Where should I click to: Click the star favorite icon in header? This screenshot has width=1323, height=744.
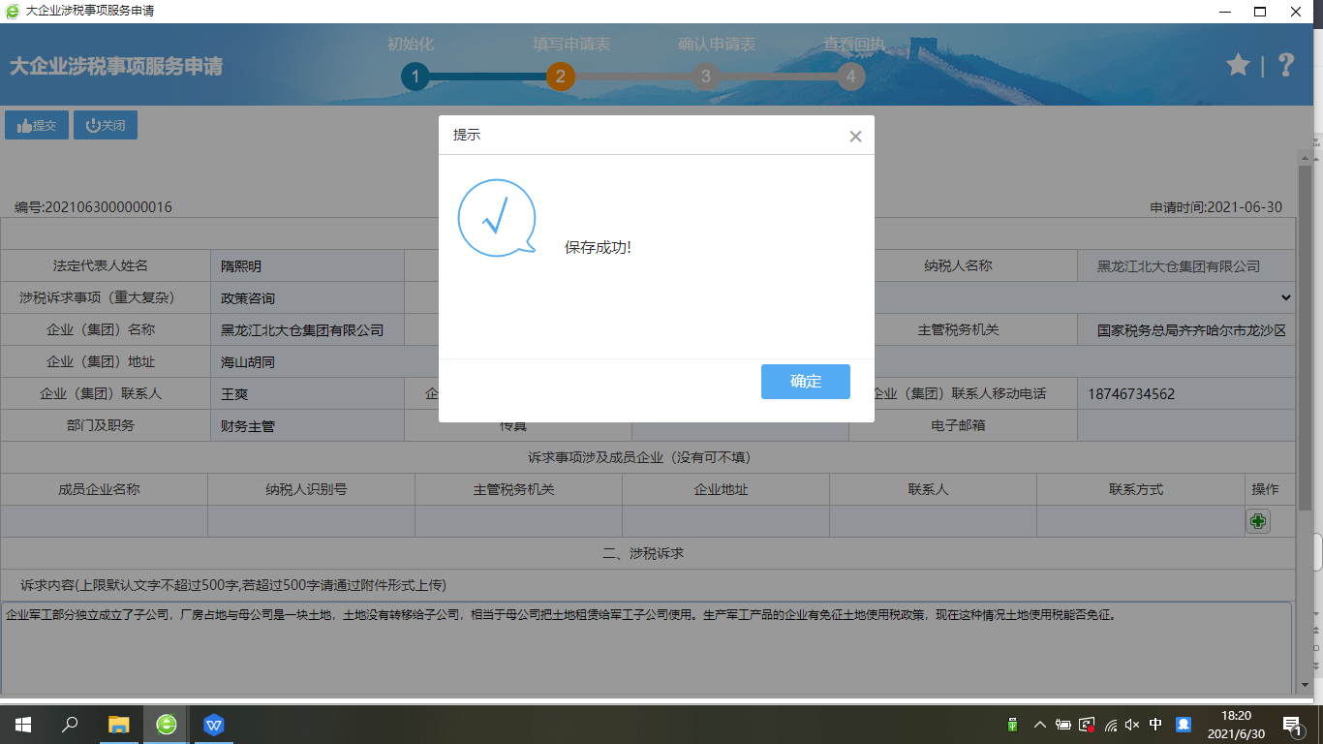pos(1238,65)
